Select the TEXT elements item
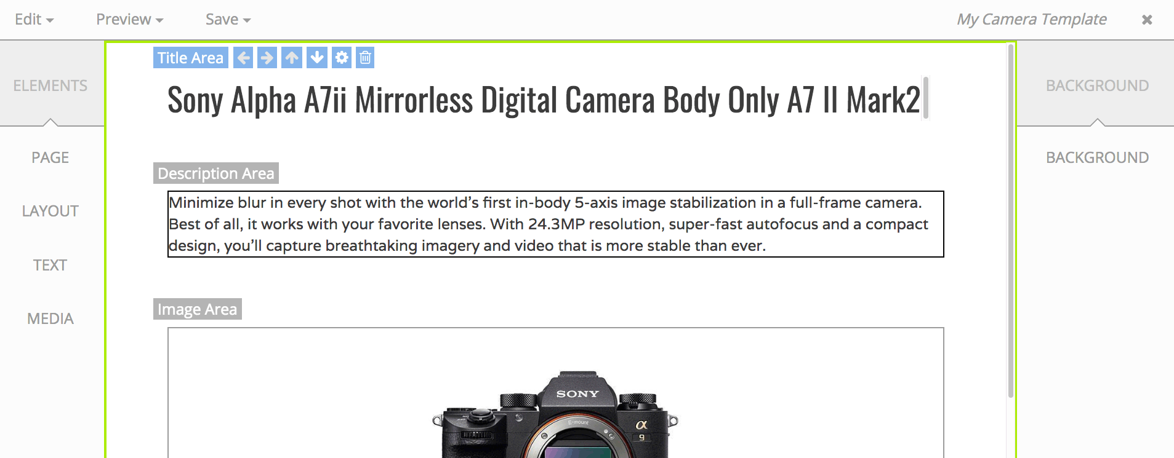Viewport: 1174px width, 458px height. point(50,265)
